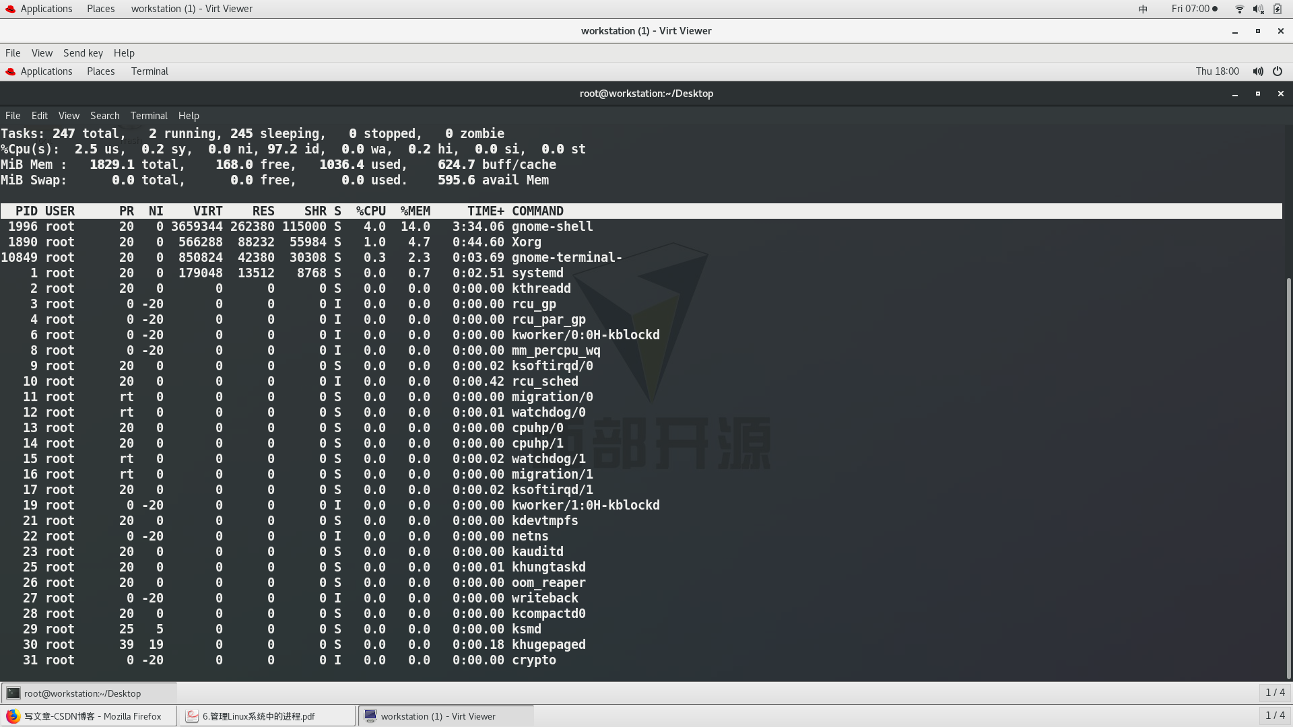Click the guest volume speaker icon
1293x727 pixels.
point(1257,71)
